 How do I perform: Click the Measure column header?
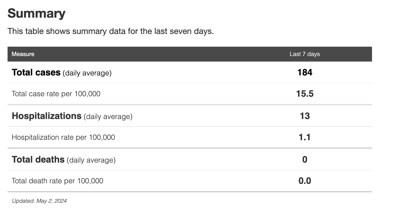(x=23, y=54)
